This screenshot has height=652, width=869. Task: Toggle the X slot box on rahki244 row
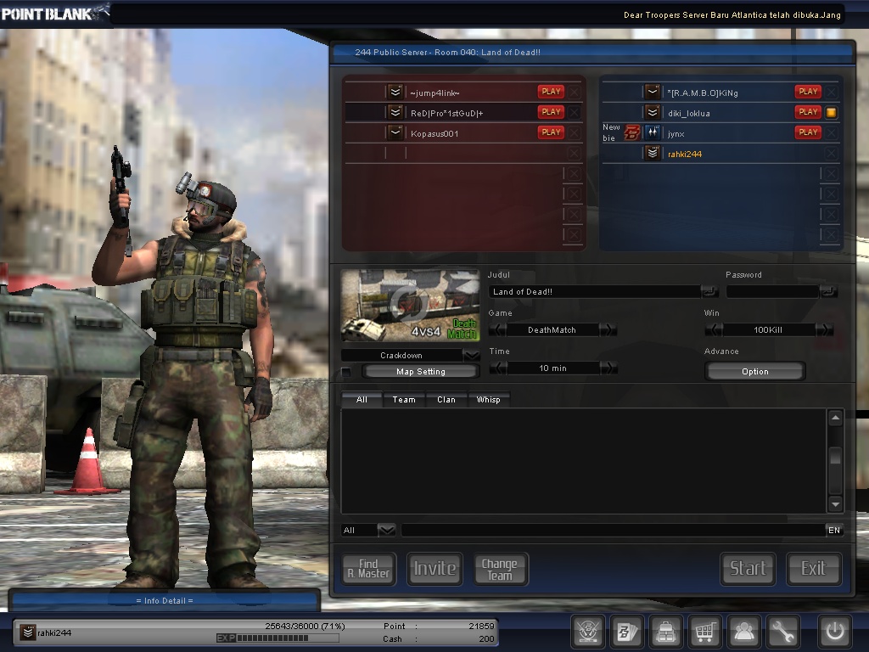pyautogui.click(x=831, y=153)
